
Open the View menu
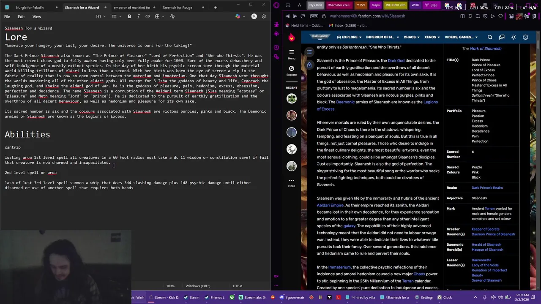pyautogui.click(x=37, y=16)
